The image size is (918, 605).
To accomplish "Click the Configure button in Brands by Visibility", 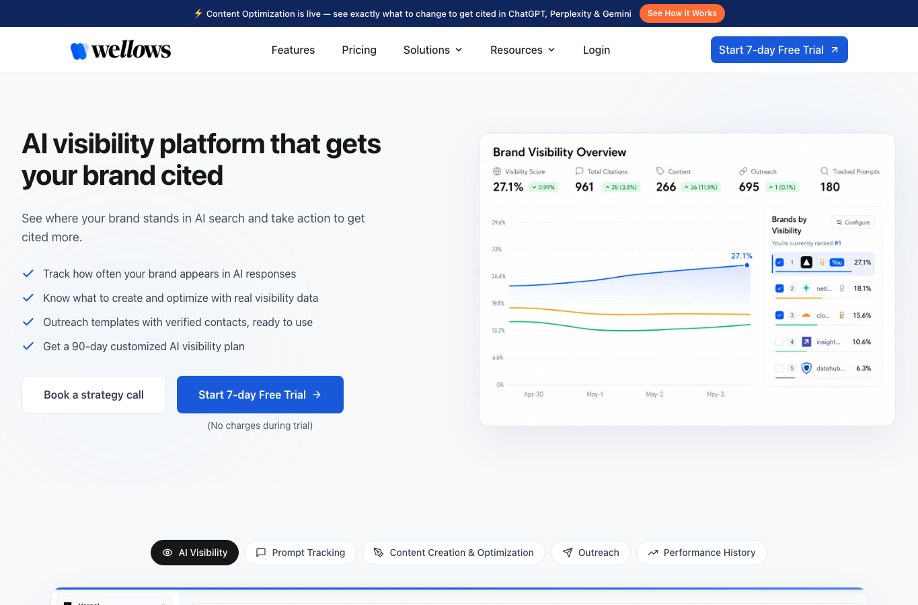I will (853, 223).
